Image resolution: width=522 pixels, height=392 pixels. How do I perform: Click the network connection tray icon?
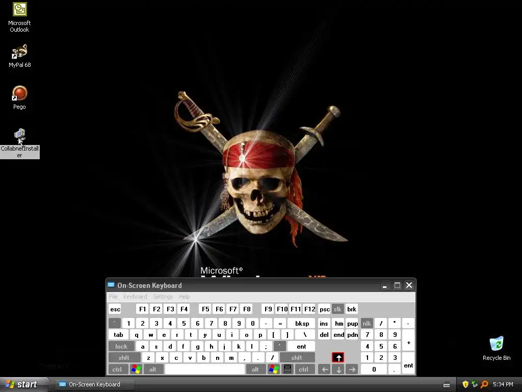(x=475, y=384)
